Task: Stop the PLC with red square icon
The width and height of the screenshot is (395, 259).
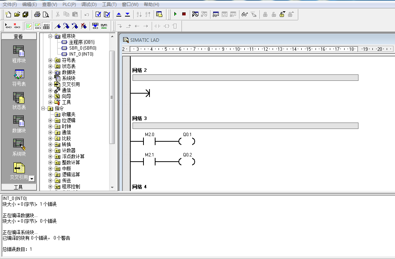Action: click(184, 14)
